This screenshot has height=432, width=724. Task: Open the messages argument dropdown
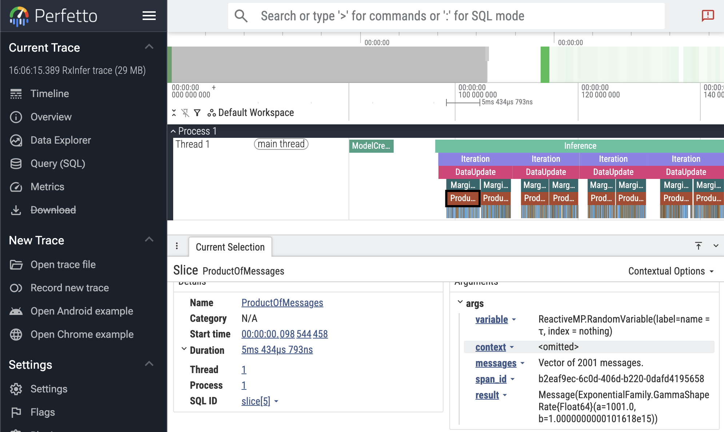[522, 363]
